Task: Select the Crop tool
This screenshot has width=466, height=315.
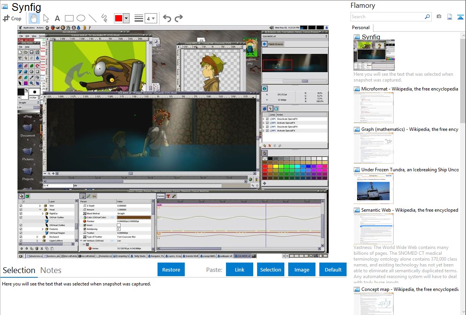Action: pyautogui.click(x=12, y=18)
